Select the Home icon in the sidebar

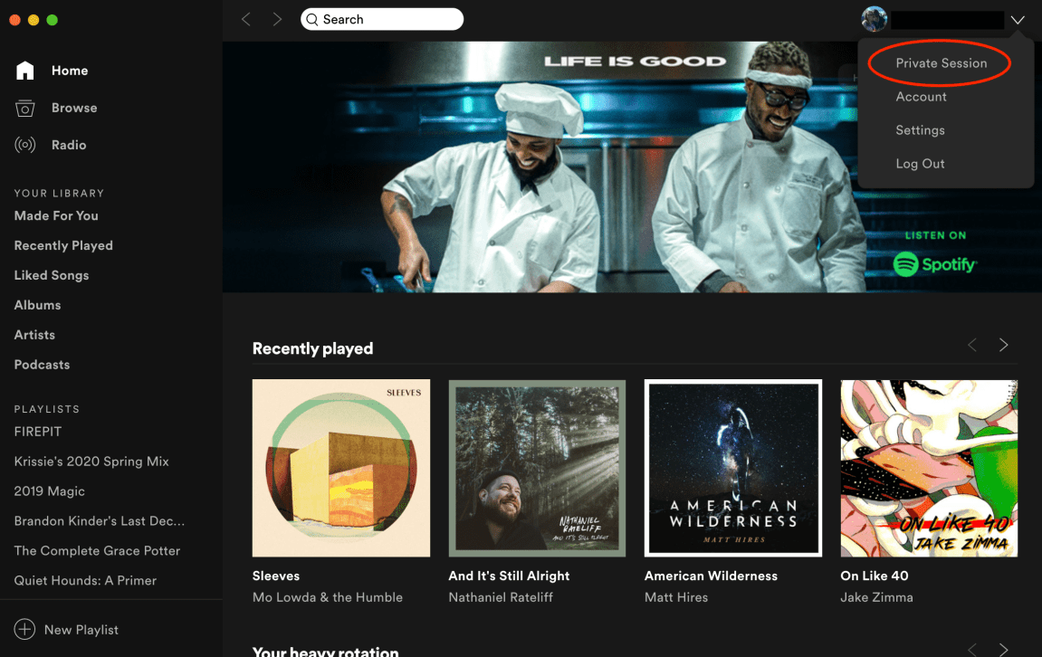point(25,70)
